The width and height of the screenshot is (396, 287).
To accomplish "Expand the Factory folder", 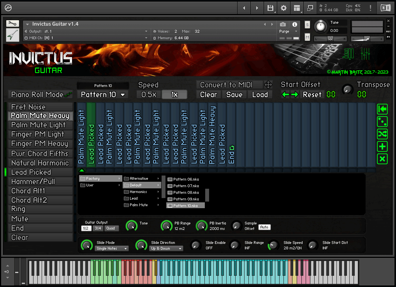I will tap(100, 178).
